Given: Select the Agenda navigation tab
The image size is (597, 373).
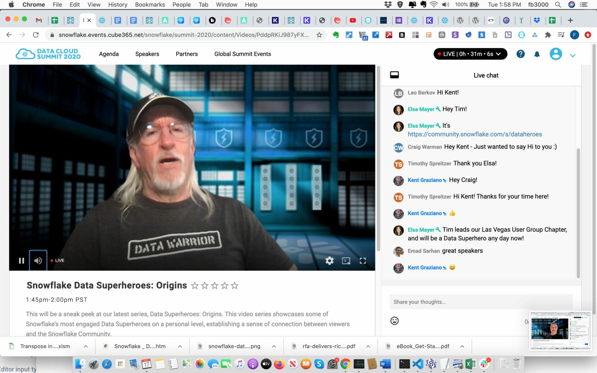Looking at the screenshot, I should pos(109,54).
